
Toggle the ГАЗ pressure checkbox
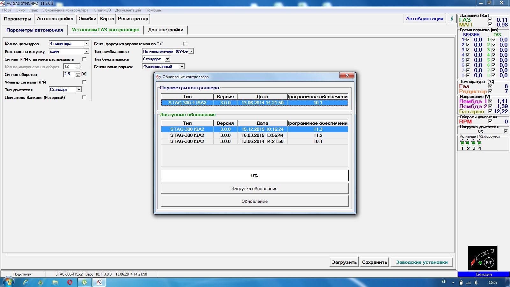click(490, 19)
